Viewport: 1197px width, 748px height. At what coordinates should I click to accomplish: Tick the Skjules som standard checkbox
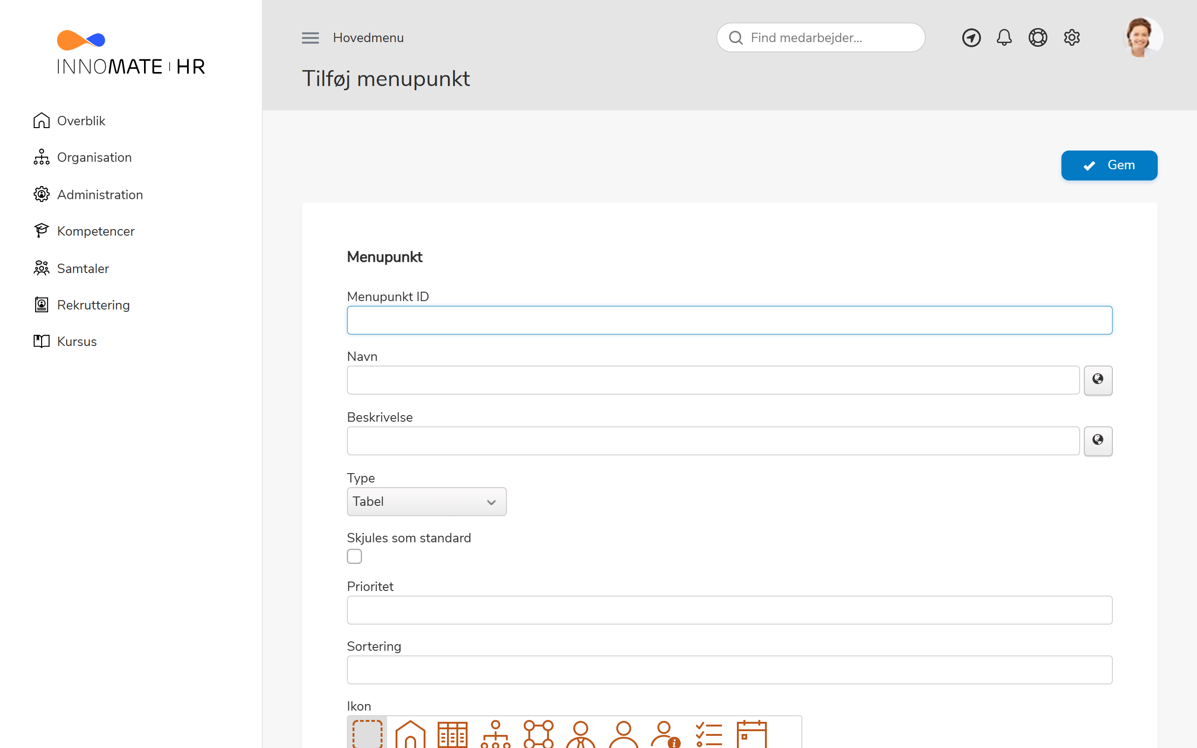click(354, 556)
